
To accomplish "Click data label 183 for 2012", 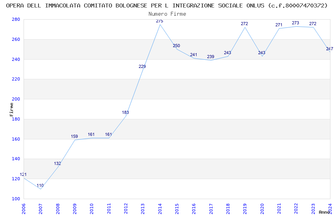I will coord(125,112).
